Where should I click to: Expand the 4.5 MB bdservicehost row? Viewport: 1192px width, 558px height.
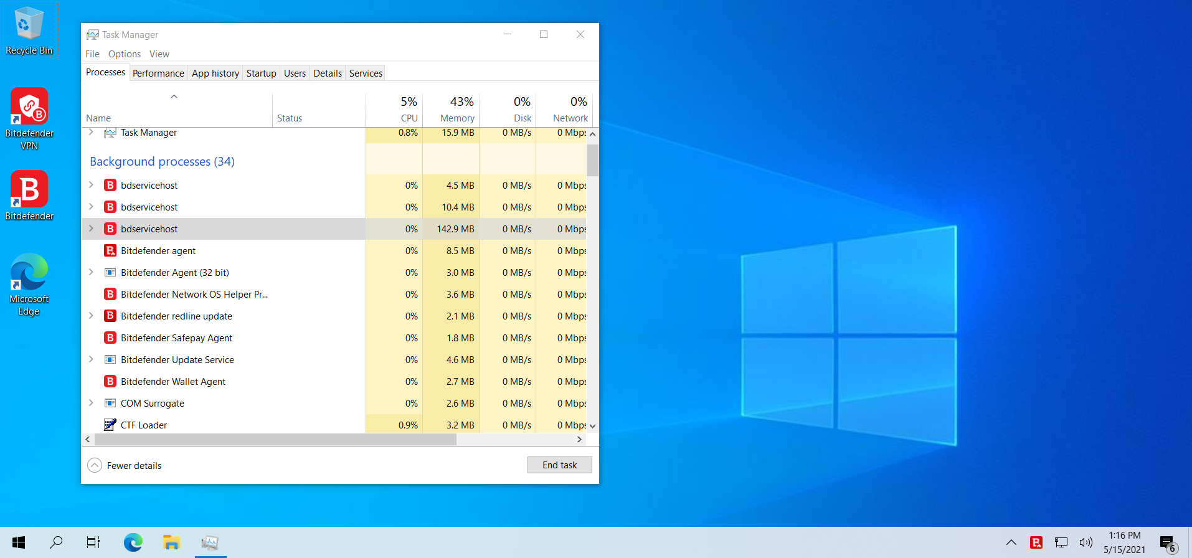[x=91, y=185]
